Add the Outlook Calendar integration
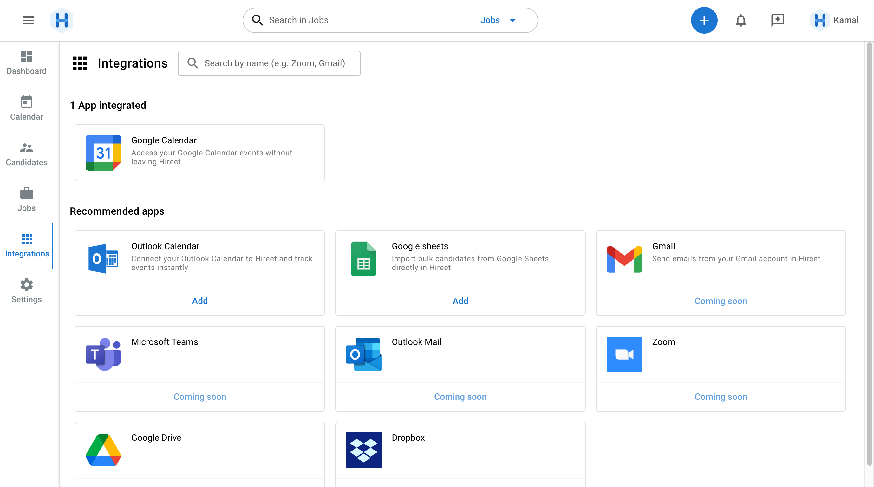The height and width of the screenshot is (487, 874). [200, 301]
